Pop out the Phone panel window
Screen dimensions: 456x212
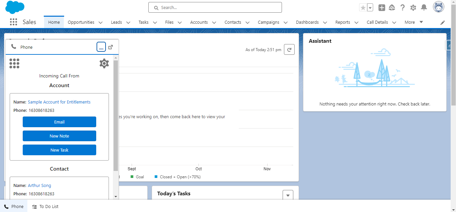(x=111, y=47)
